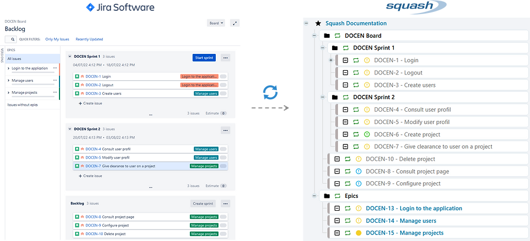This screenshot has width=530, height=241.
Task: Click the story icon of DOCEN-5 Modify user profil
Action: click(77, 157)
